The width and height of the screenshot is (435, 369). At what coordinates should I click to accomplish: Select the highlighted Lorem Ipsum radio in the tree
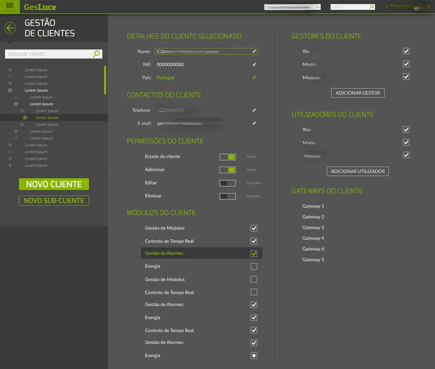(25, 117)
